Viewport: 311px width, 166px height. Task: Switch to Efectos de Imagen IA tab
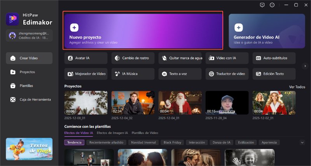pos(112,133)
